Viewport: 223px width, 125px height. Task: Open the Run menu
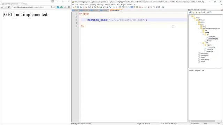click(x=118, y=5)
